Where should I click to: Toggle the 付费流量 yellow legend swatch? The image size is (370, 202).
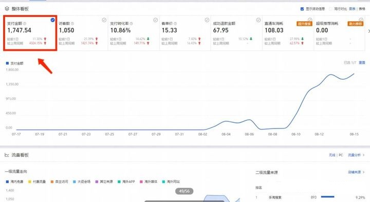click(x=30, y=182)
